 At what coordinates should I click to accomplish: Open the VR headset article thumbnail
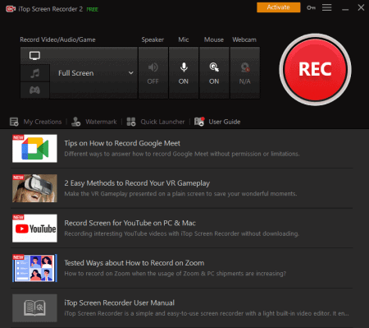pos(34,188)
